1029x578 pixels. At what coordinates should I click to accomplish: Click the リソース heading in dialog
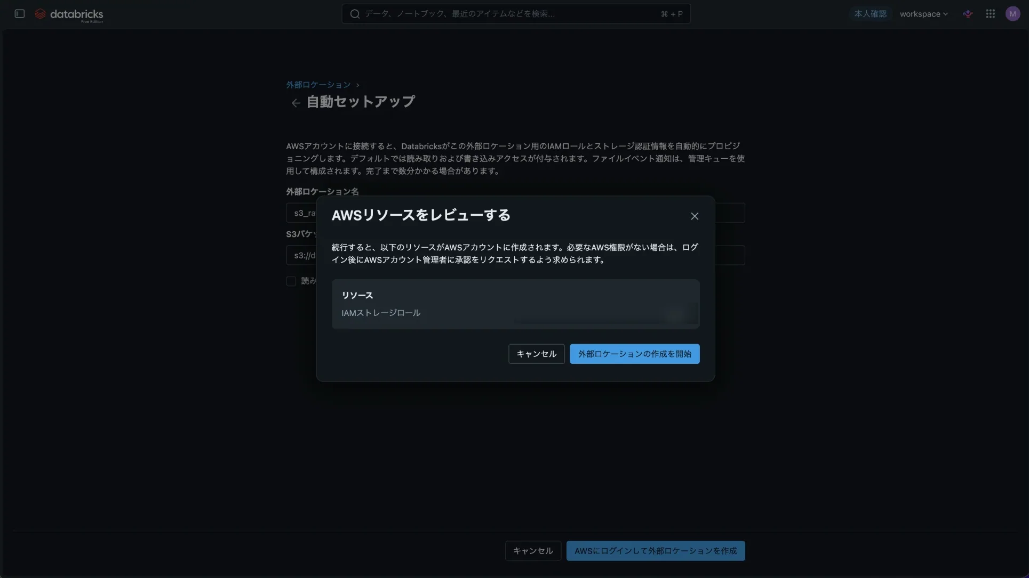[357, 295]
